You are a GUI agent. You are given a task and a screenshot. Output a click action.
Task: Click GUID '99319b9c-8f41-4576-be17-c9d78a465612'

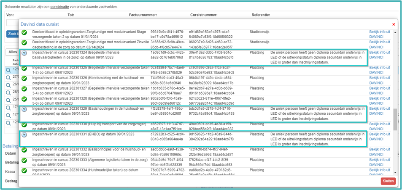click(x=167, y=34)
